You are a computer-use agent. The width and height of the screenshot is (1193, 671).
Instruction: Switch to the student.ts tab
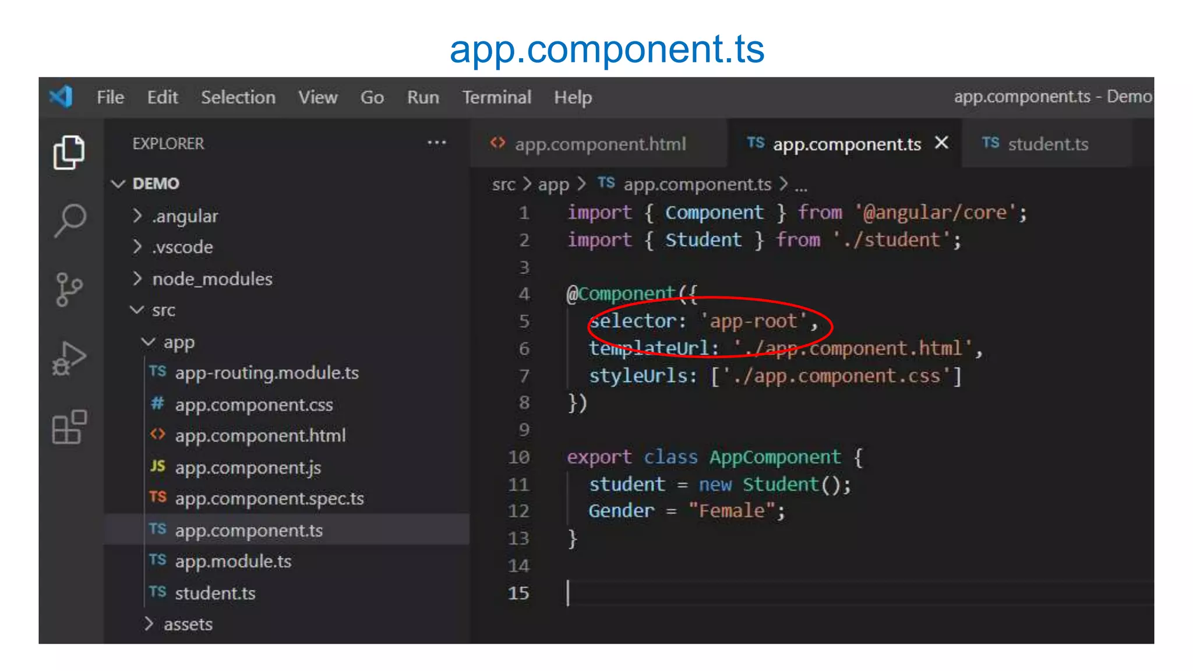tap(1047, 143)
